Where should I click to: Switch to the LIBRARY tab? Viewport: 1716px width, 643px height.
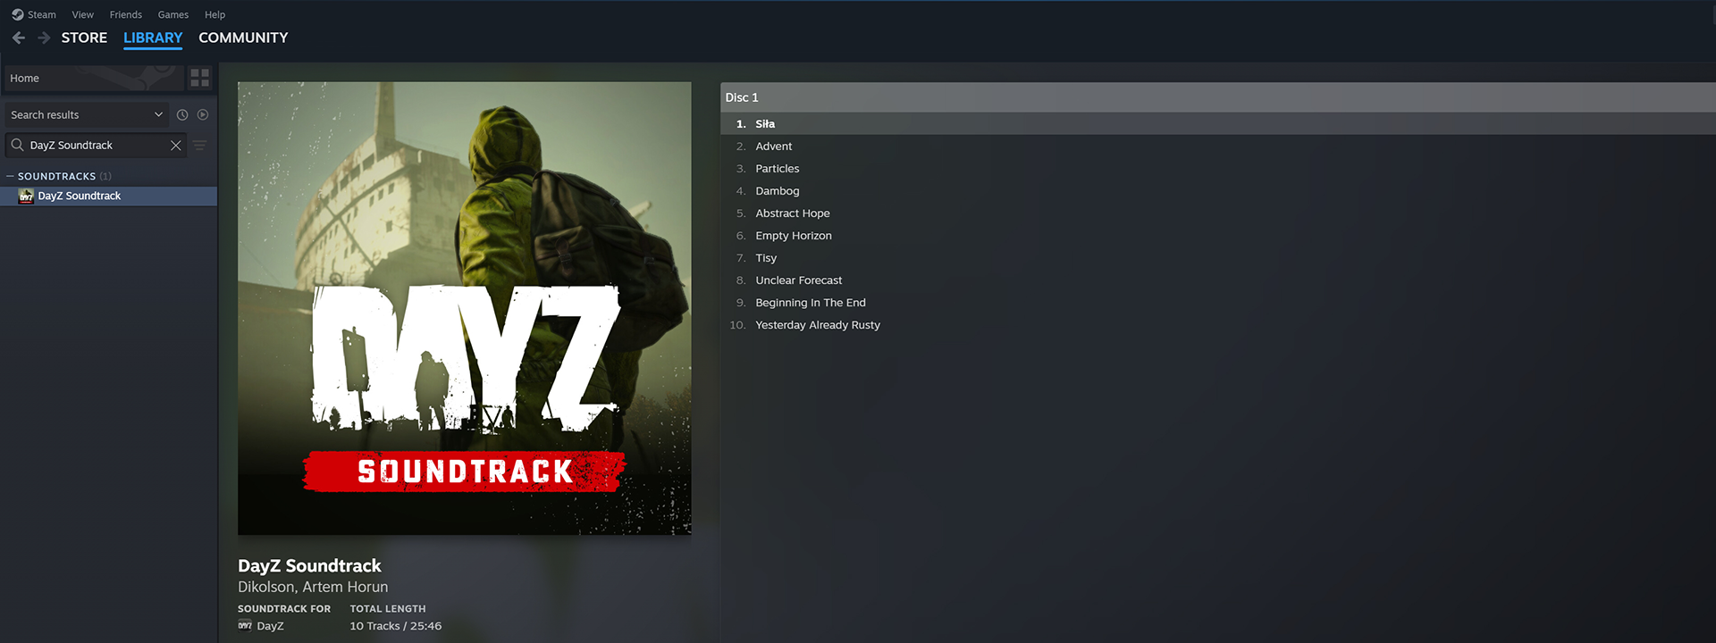tap(153, 38)
